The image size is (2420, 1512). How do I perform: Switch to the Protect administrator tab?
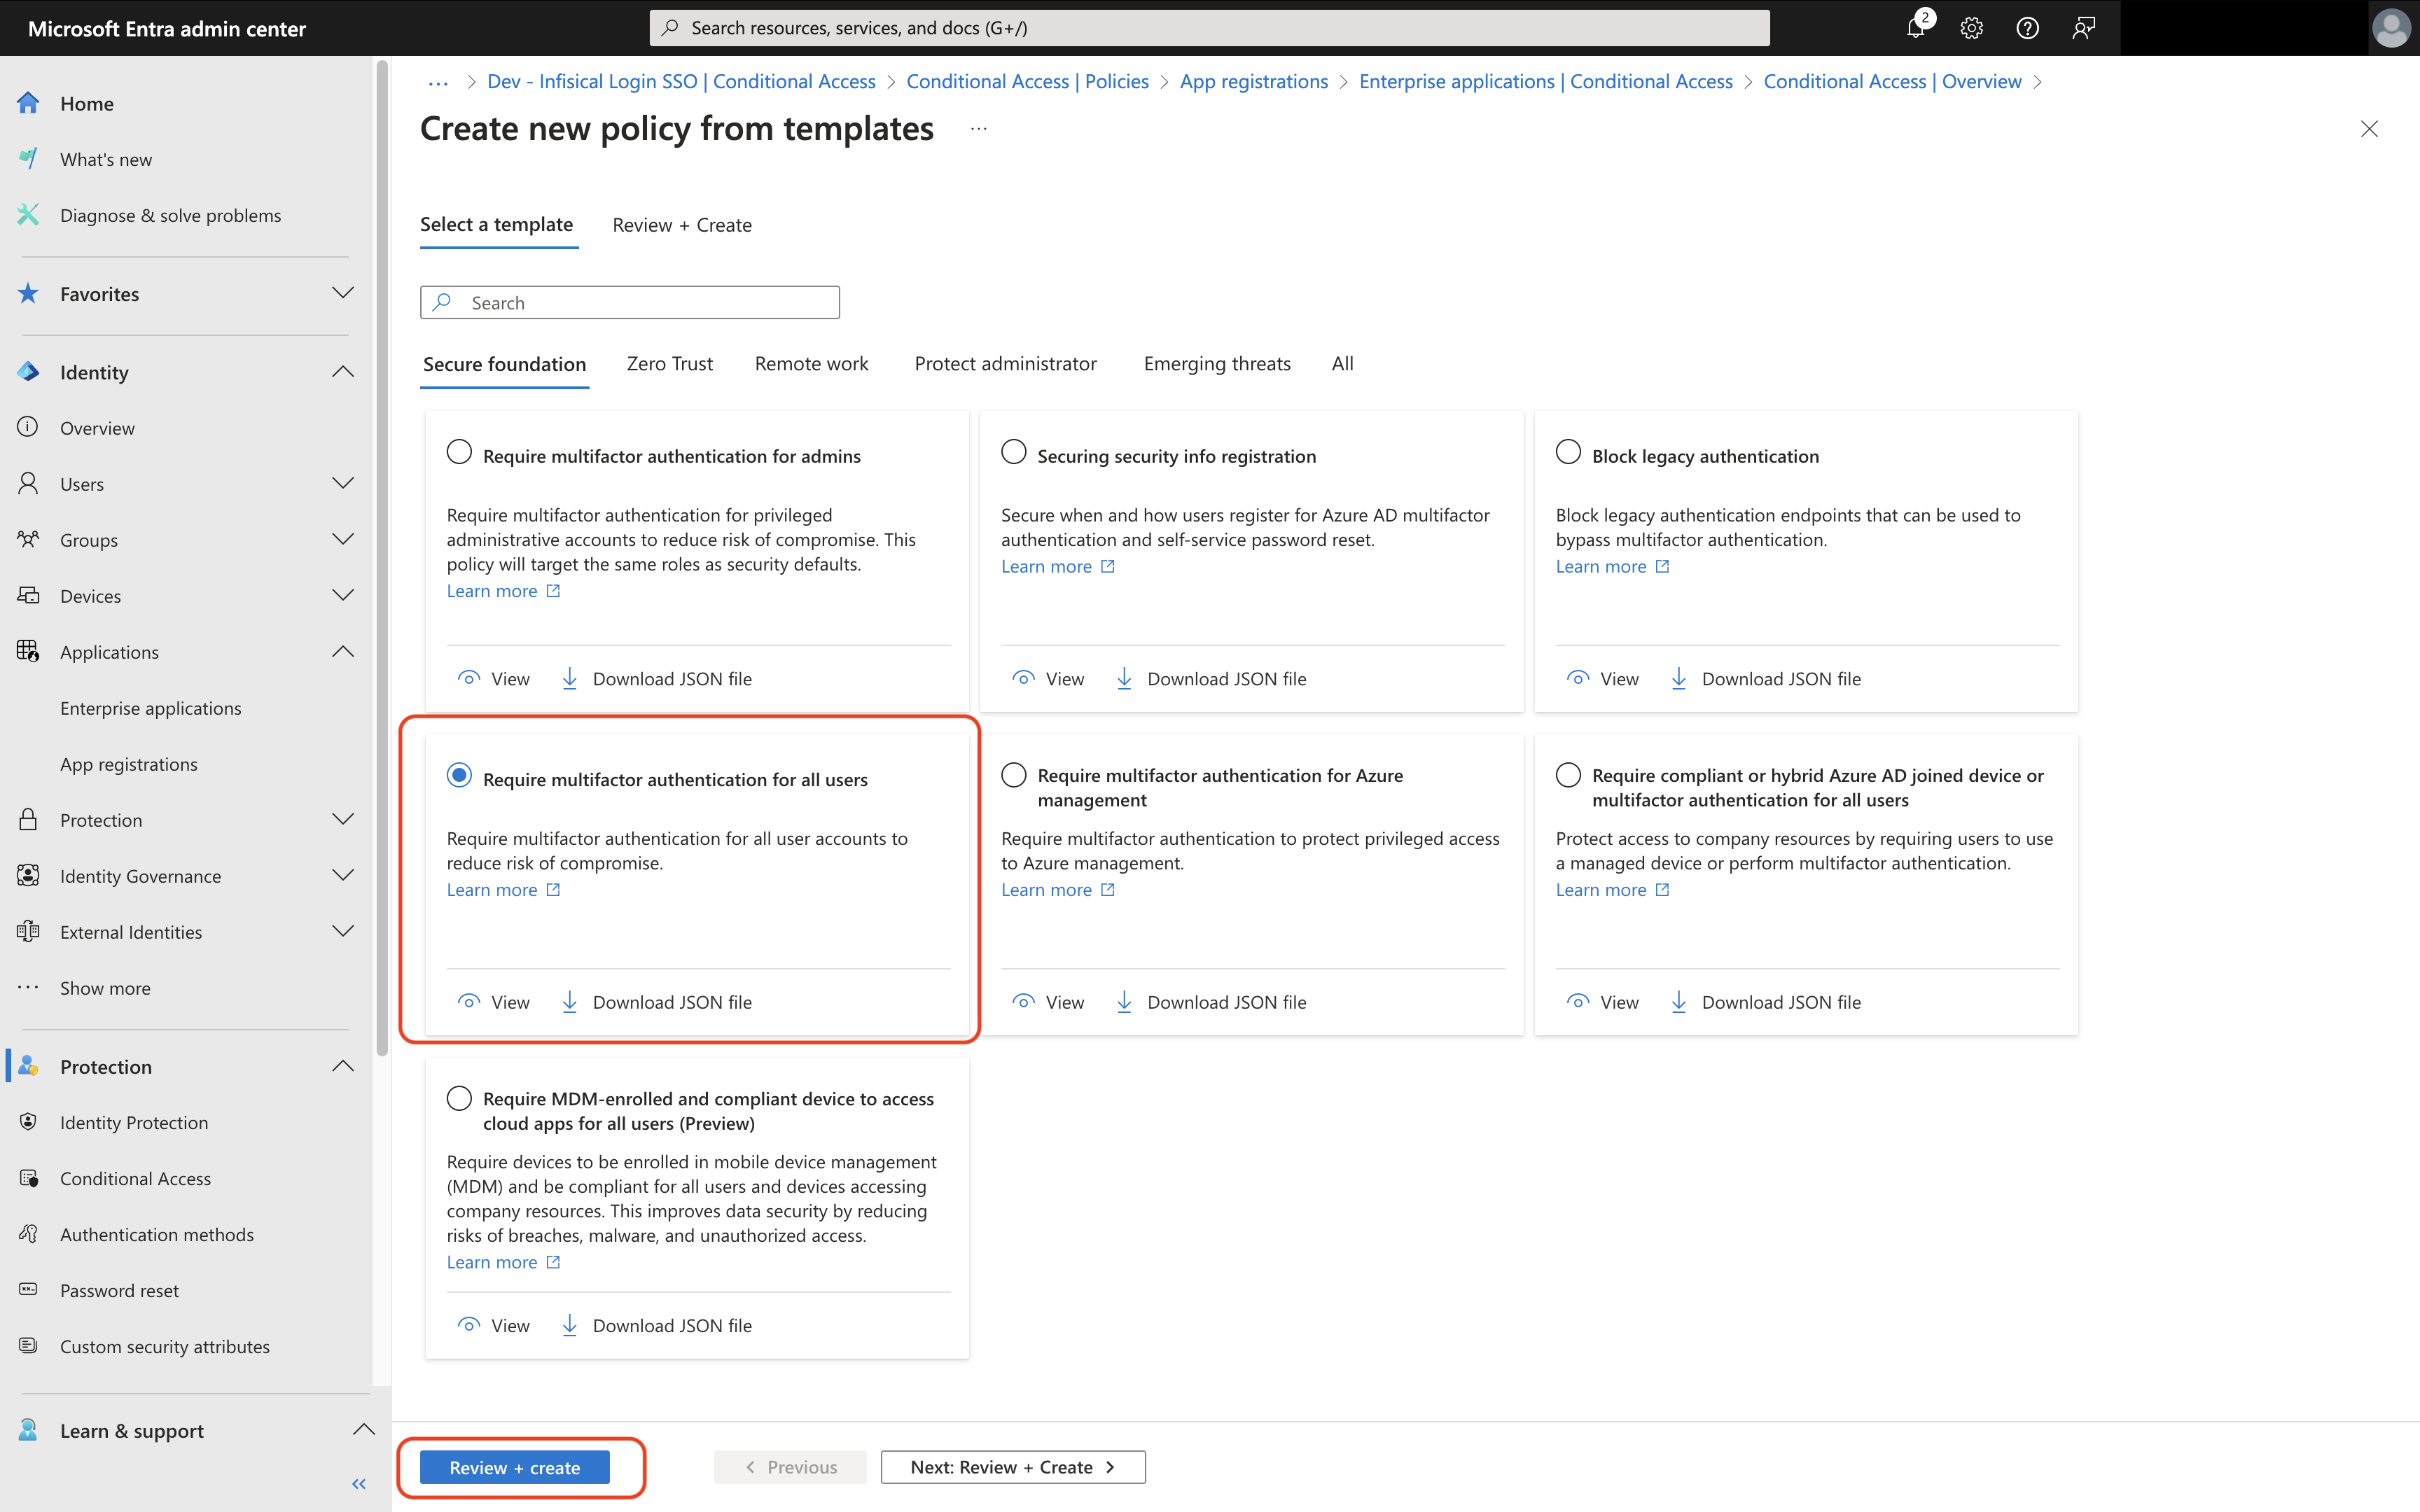tap(1005, 364)
